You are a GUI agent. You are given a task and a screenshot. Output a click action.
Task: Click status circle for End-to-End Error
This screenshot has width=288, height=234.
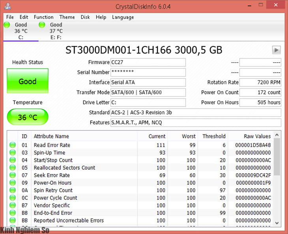click(13, 213)
